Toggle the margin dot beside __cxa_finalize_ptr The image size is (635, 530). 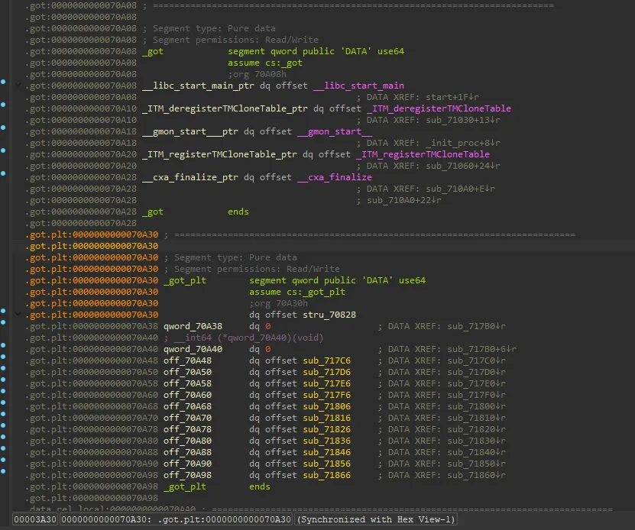[3, 173]
